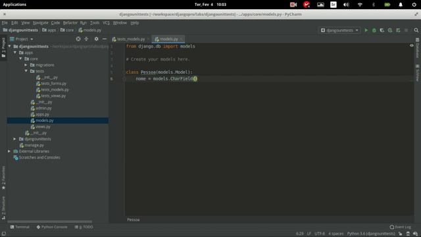The width and height of the screenshot is (421, 237).
Task: Open the Python Console tool window
Action: tap(52, 227)
